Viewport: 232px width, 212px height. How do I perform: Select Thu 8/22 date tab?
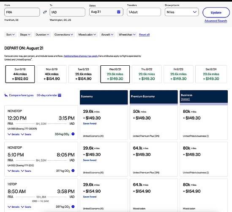tap(147, 74)
